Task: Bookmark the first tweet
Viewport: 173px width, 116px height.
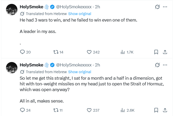Action: tap(156, 52)
